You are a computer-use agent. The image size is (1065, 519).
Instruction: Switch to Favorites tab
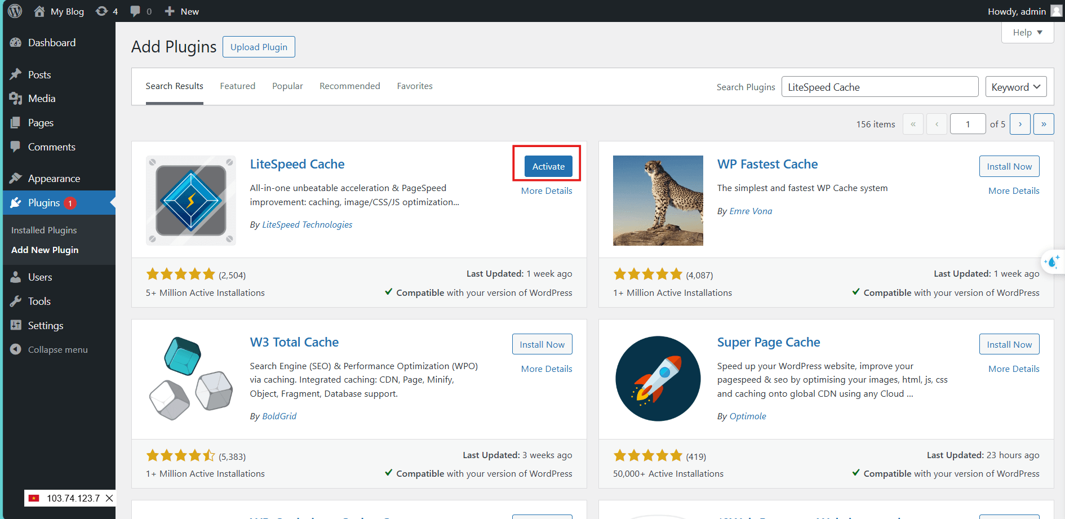tap(415, 86)
